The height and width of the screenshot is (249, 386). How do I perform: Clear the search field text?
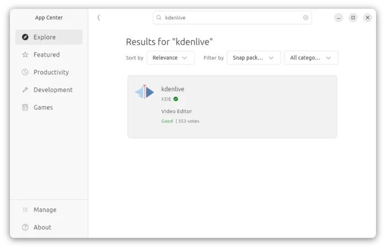305,18
